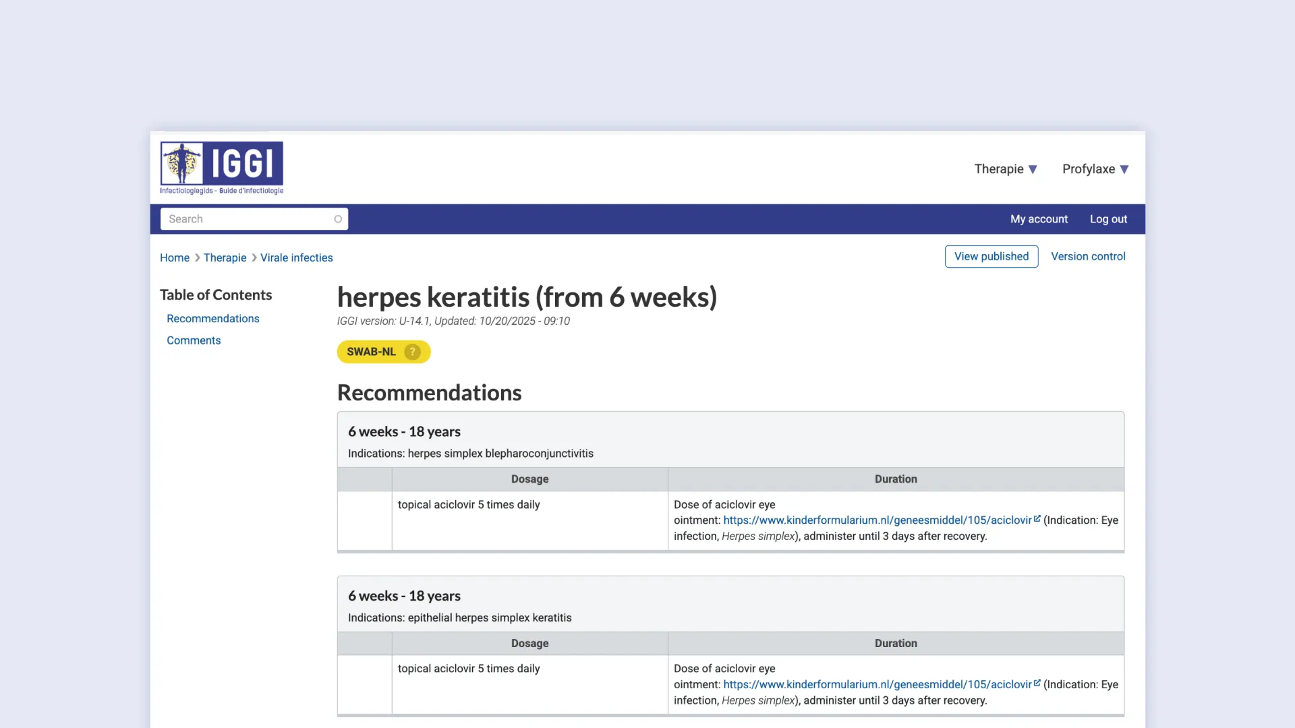Open My account page
This screenshot has height=728, width=1295.
(1039, 219)
